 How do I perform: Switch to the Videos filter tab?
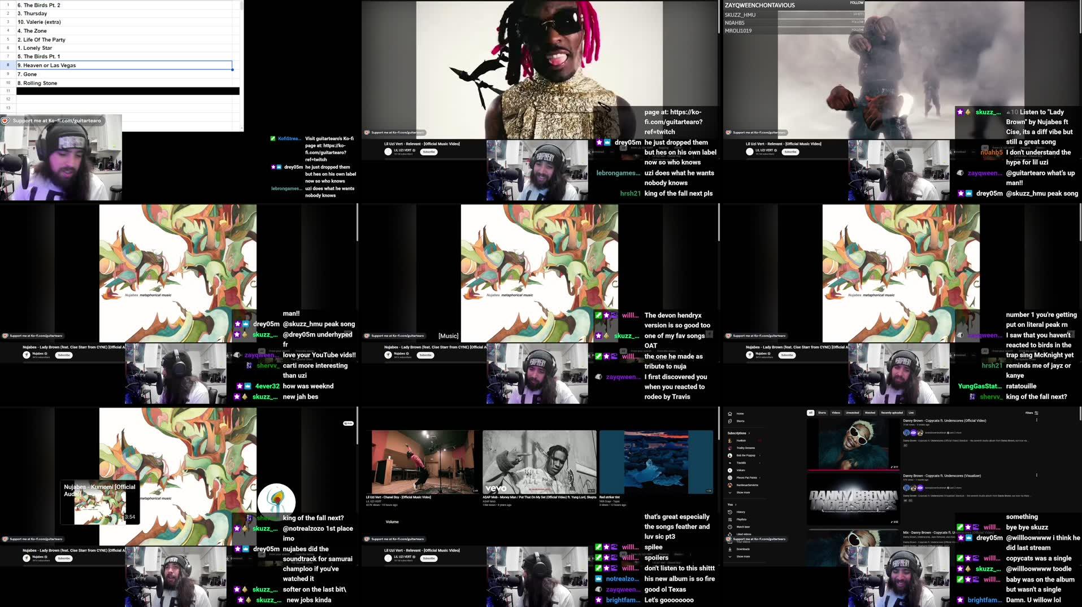836,413
